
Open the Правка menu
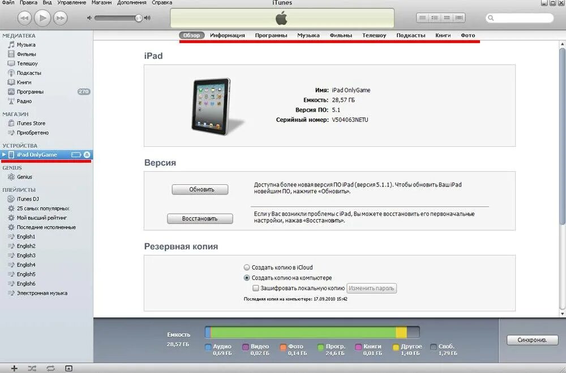pyautogui.click(x=28, y=2)
